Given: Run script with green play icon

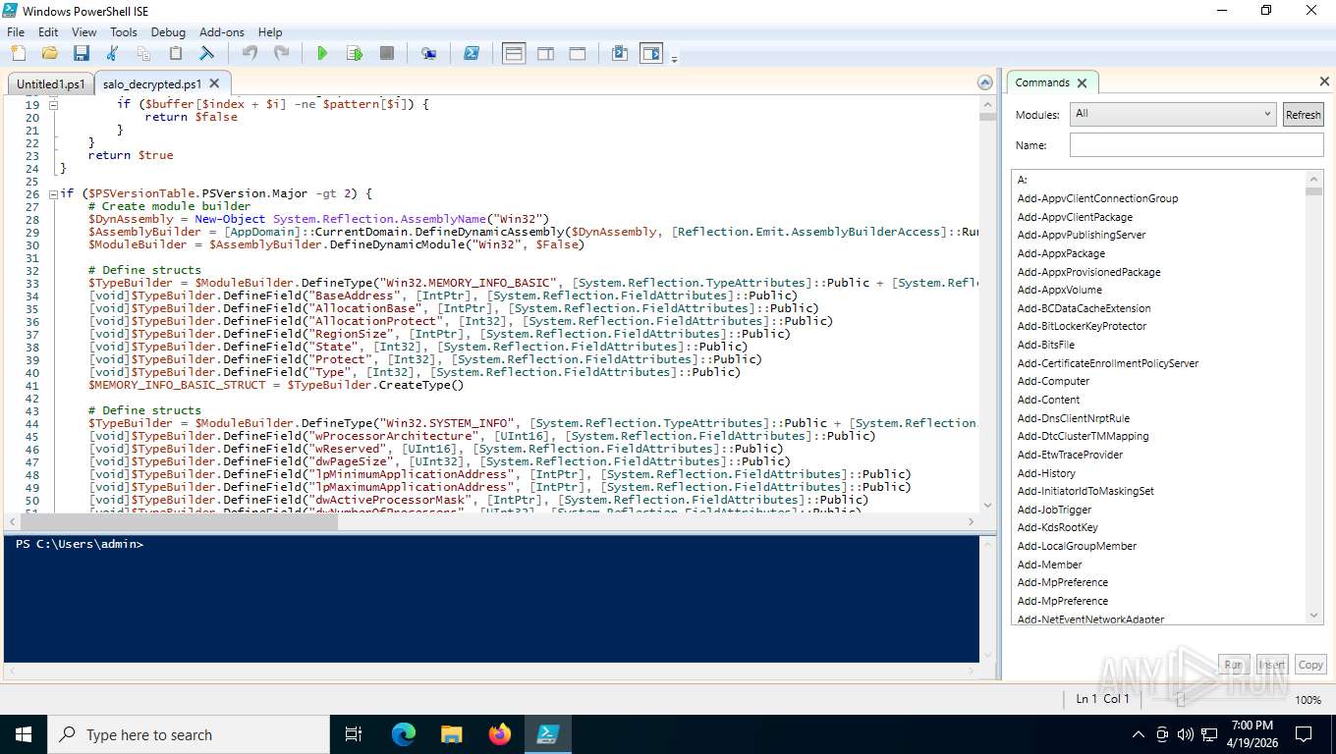Looking at the screenshot, I should pos(322,53).
